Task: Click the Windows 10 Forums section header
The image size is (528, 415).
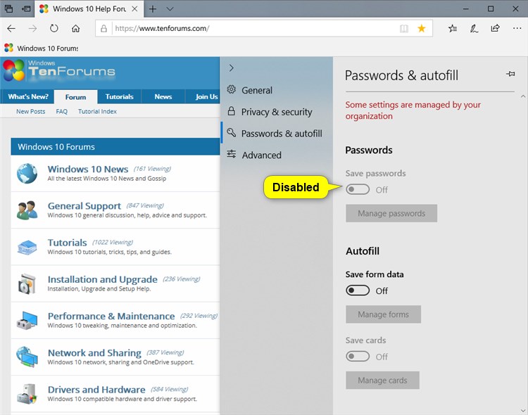Action: [115, 146]
